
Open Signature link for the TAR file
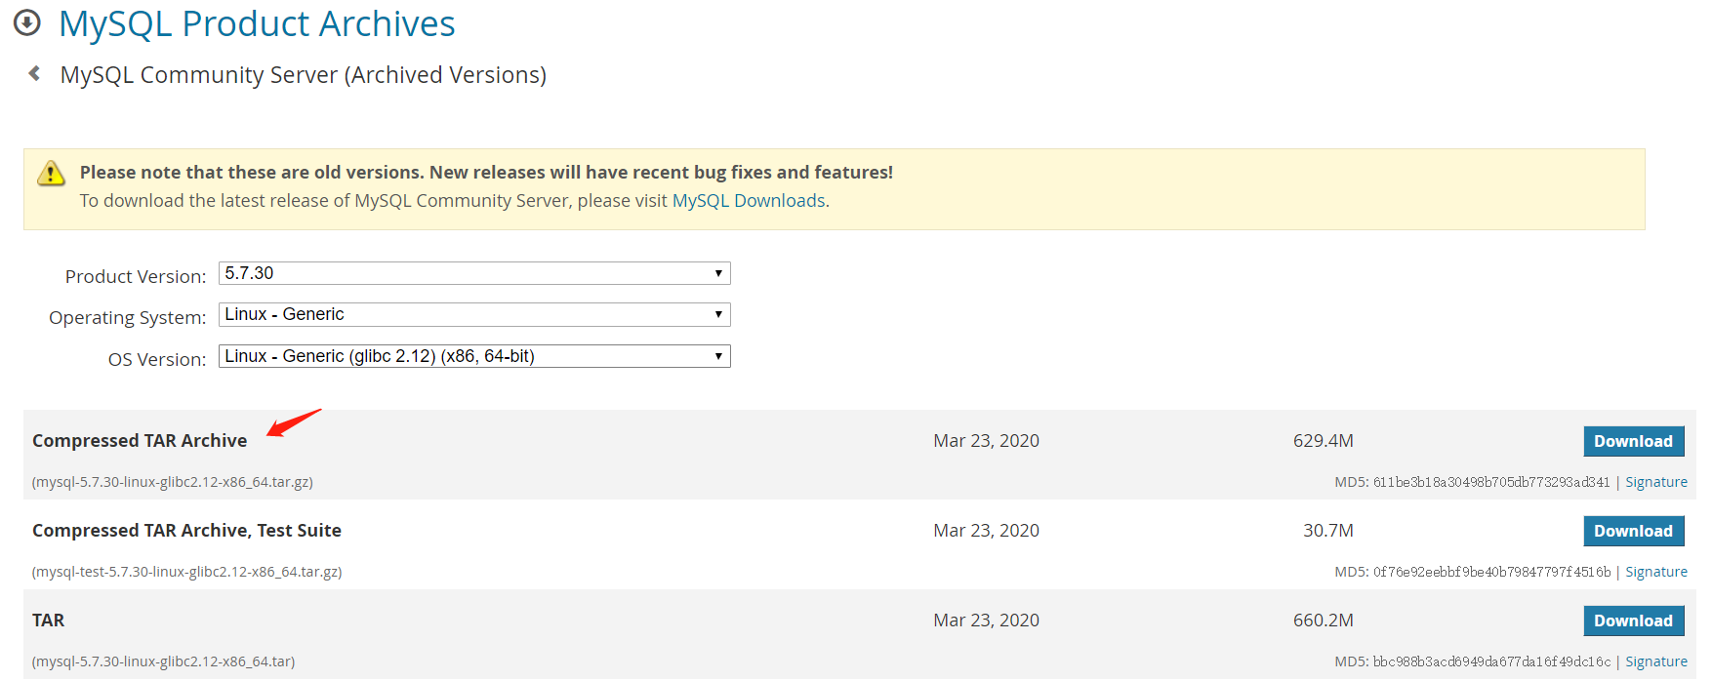click(x=1655, y=661)
